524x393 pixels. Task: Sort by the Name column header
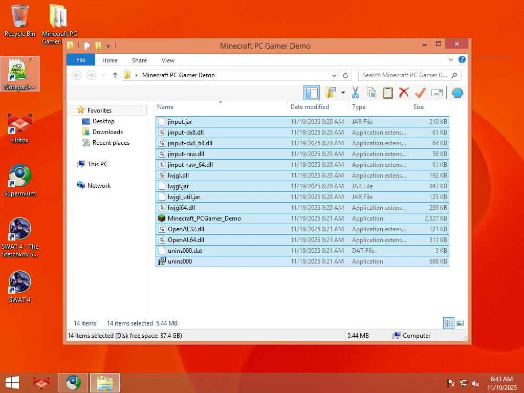(x=221, y=107)
